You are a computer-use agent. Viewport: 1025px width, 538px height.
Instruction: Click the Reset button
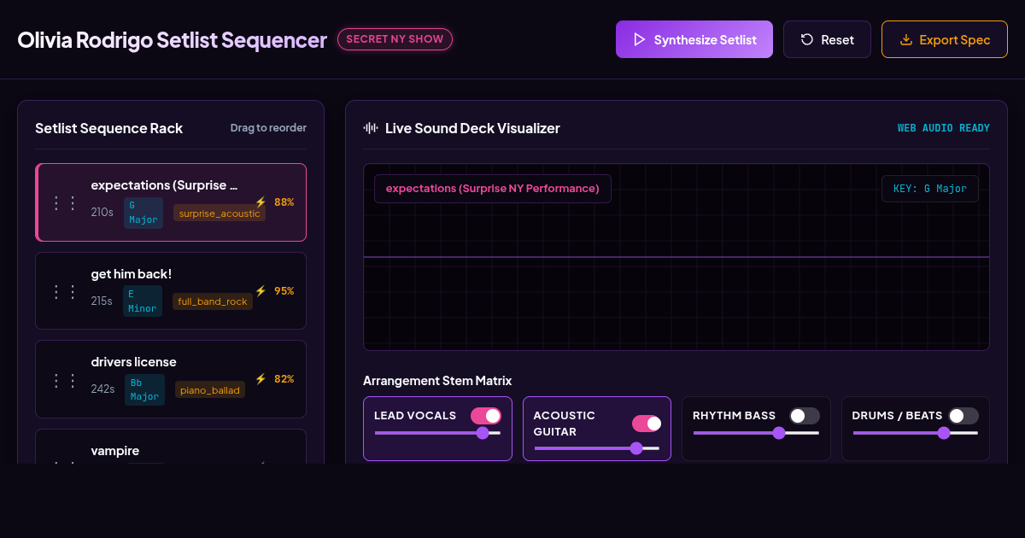pos(827,39)
